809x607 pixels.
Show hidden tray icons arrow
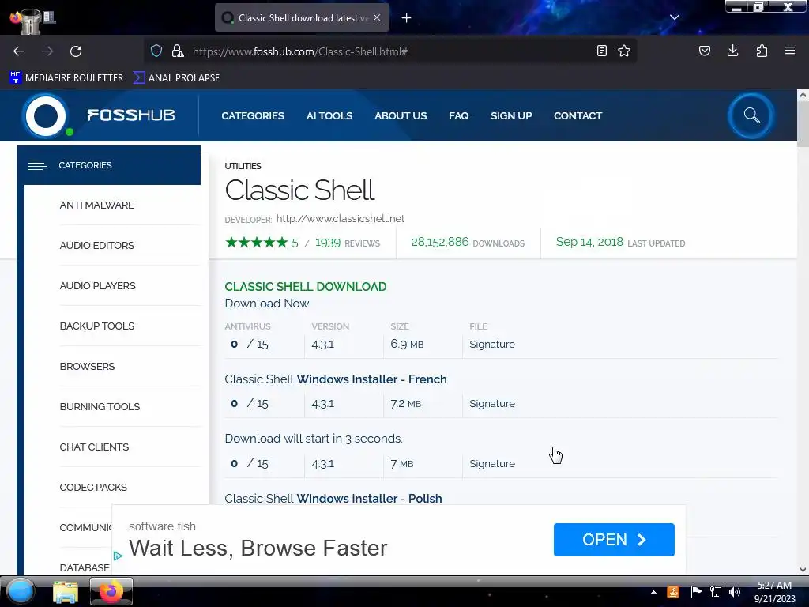coord(653,592)
